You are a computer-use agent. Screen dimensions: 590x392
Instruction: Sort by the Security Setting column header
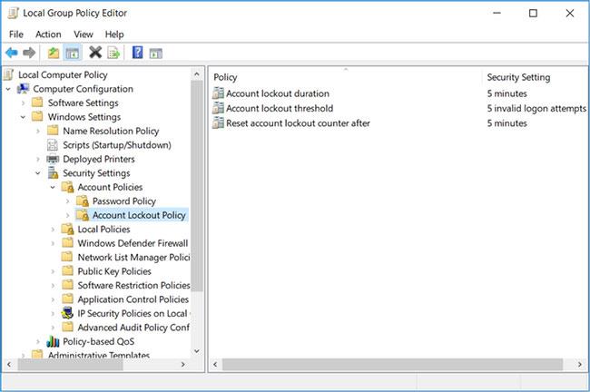click(535, 77)
